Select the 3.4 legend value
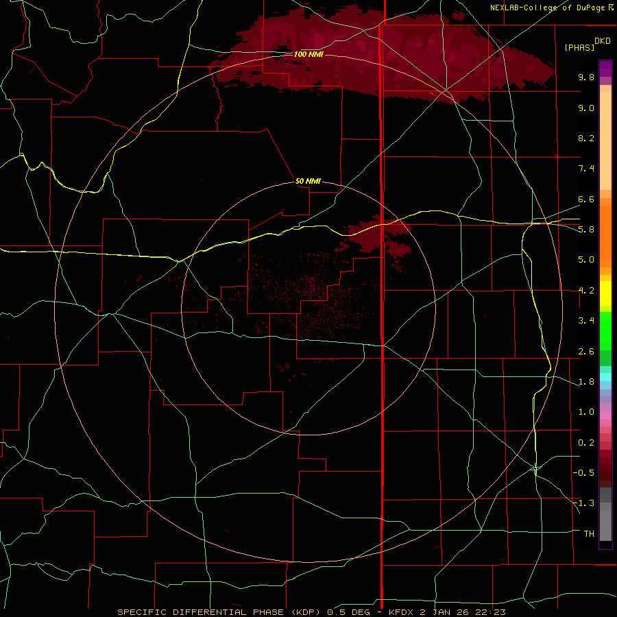617x617 pixels. pyautogui.click(x=586, y=321)
